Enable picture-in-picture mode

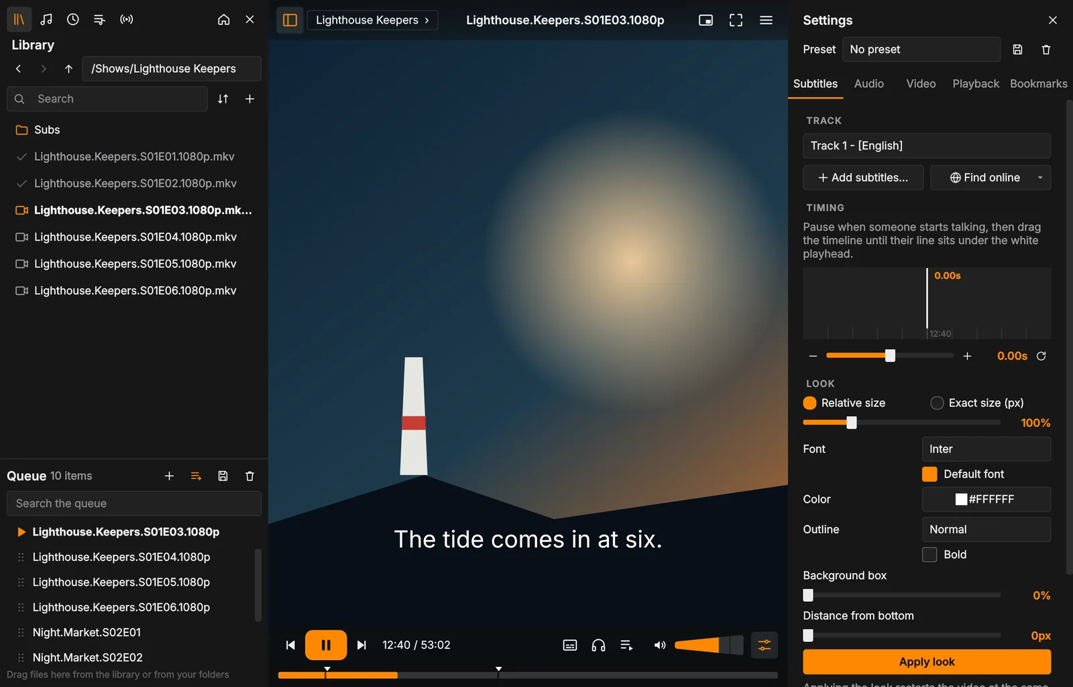[705, 20]
